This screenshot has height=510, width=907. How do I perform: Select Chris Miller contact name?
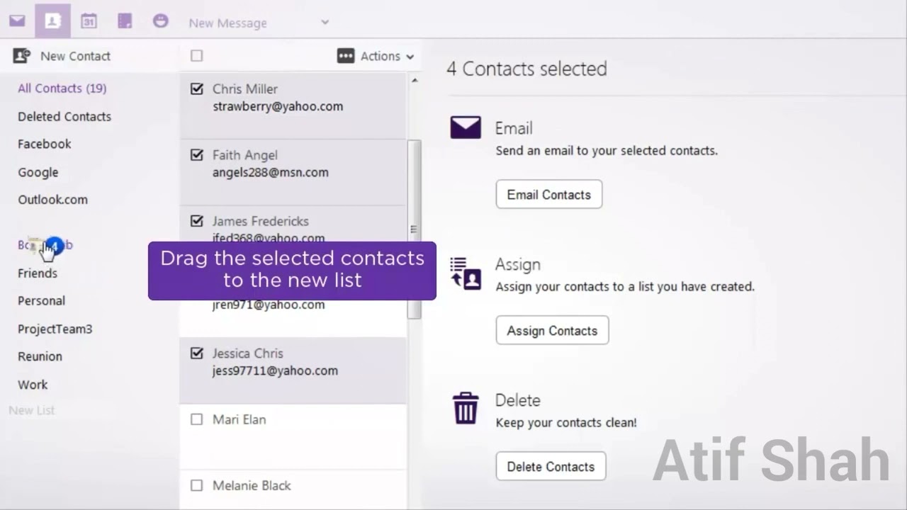tap(245, 89)
